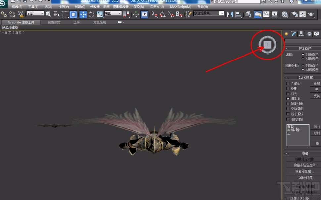Check the 几何体 hide category checkbox
Viewport: 321px width, 200px height.
(x=288, y=84)
